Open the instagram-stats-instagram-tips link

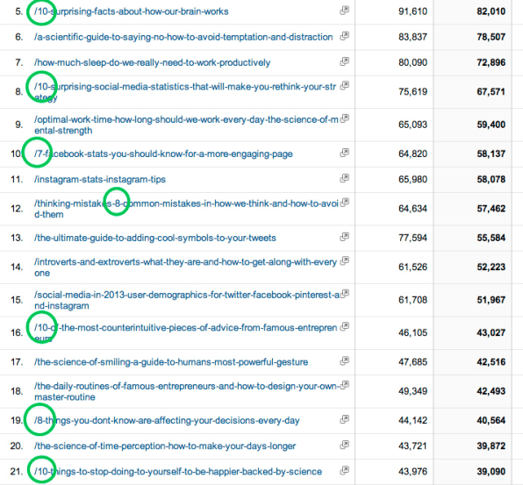click(x=100, y=179)
